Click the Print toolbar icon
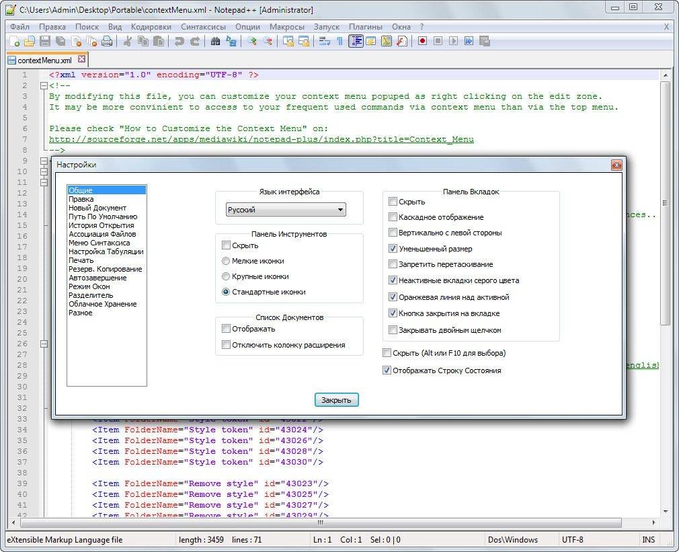 pyautogui.click(x=107, y=42)
